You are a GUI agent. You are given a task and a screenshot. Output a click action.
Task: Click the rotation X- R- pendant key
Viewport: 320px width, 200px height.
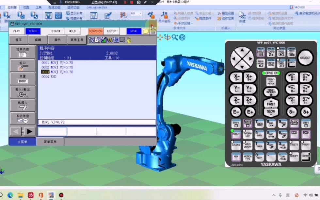tap(292, 77)
